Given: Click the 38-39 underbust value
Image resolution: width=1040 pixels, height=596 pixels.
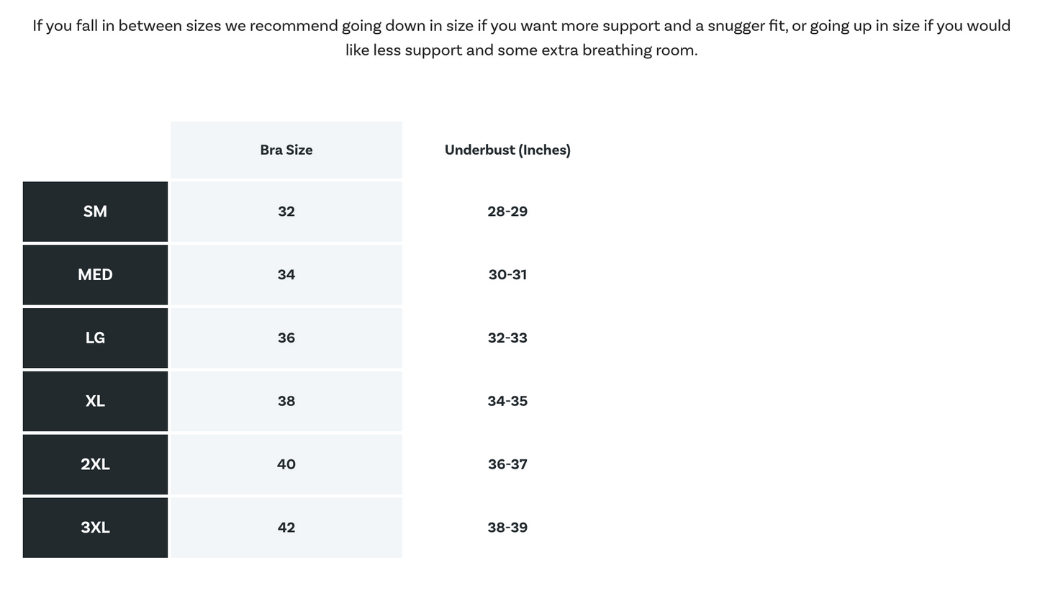Looking at the screenshot, I should 507,528.
